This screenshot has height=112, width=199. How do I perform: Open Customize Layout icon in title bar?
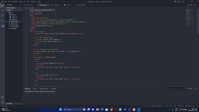pos(183,2)
